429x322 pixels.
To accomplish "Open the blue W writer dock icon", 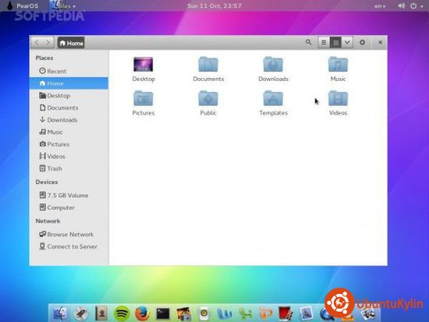I will 225,313.
